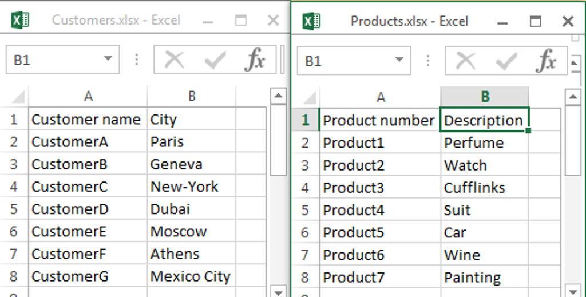The height and width of the screenshot is (297, 586).
Task: Click the 'Wine' cell
Action: click(485, 255)
